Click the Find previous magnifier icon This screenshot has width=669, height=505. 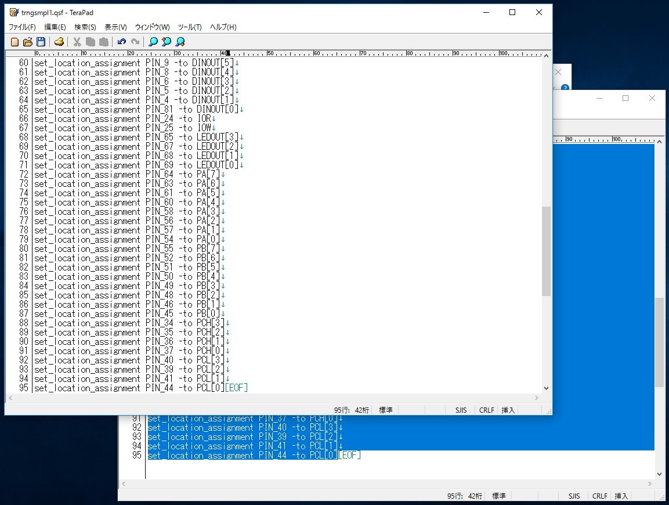[167, 42]
